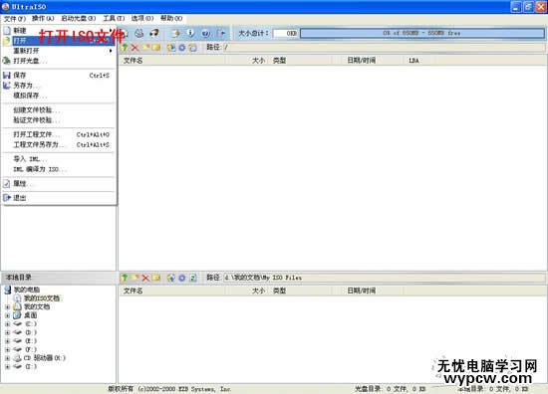This screenshot has height=394, width=548.
Task: Click the rename icon in local pane toolbar
Action: pos(156,278)
